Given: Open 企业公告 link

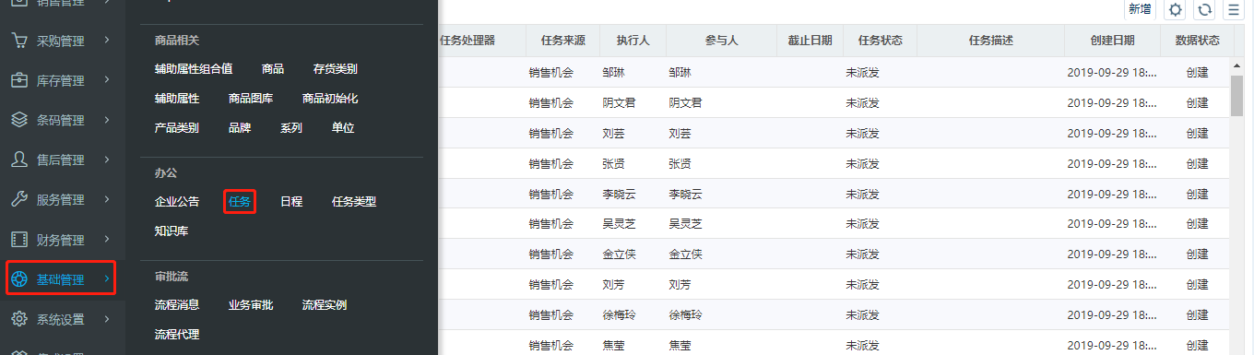Looking at the screenshot, I should pyautogui.click(x=177, y=201).
